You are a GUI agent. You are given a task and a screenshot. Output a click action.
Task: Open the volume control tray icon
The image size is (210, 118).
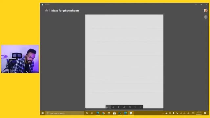[x=184, y=113]
